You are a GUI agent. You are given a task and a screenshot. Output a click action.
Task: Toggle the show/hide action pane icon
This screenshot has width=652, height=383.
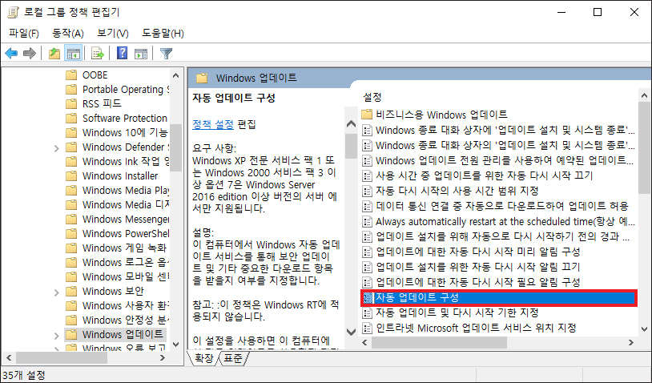pyautogui.click(x=141, y=53)
